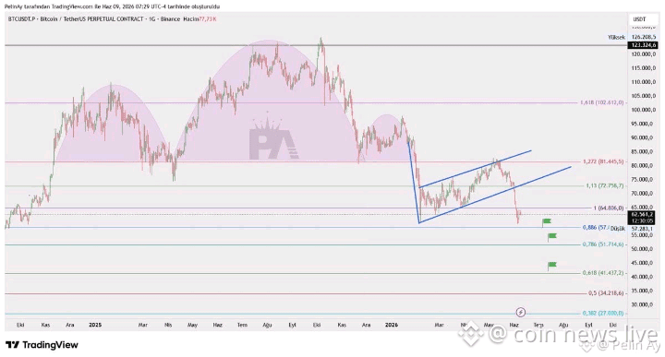665x357 pixels.
Task: Click the 115.000,0 price axis label
Action: pyautogui.click(x=644, y=68)
